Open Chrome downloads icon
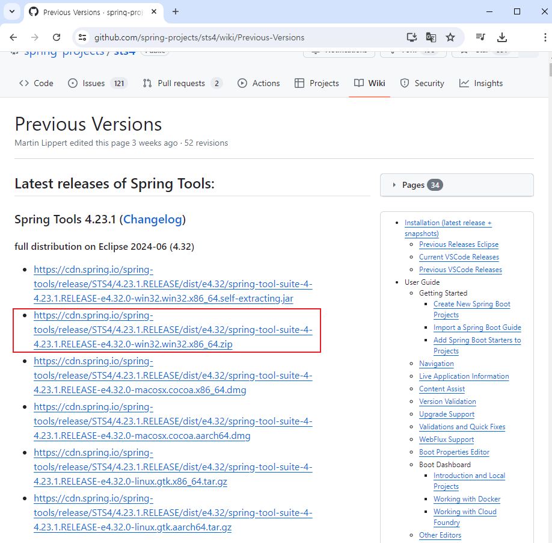552x543 pixels. 501,37
